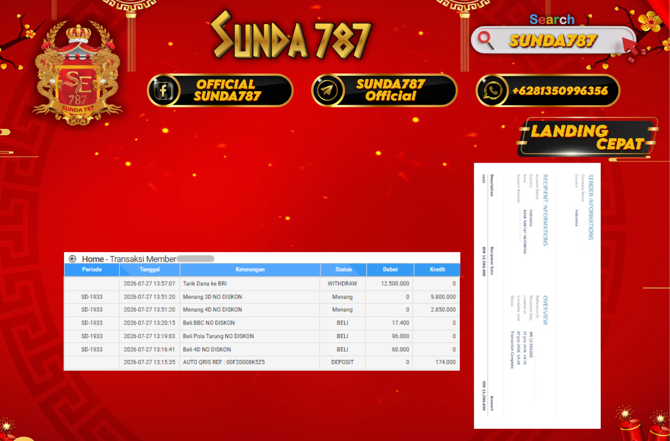
Task: Select date 2026-07-27 13:19:03
Action: click(149, 336)
